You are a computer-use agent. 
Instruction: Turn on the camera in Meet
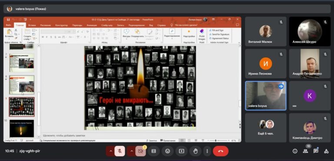click(x=140, y=151)
